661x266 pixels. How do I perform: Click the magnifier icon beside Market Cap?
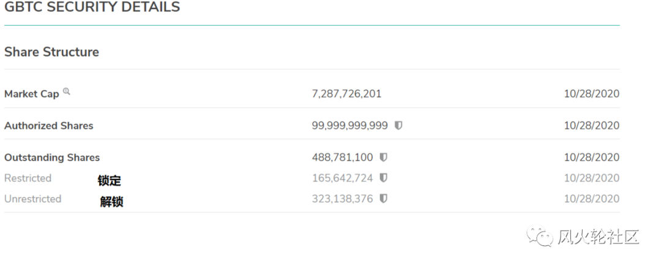point(67,91)
